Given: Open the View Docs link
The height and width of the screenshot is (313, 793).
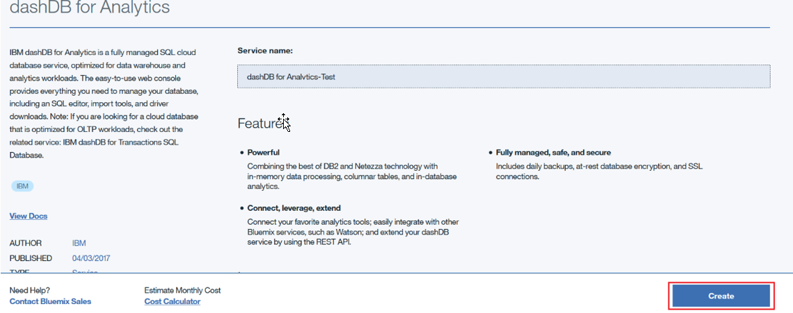Looking at the screenshot, I should tap(29, 216).
